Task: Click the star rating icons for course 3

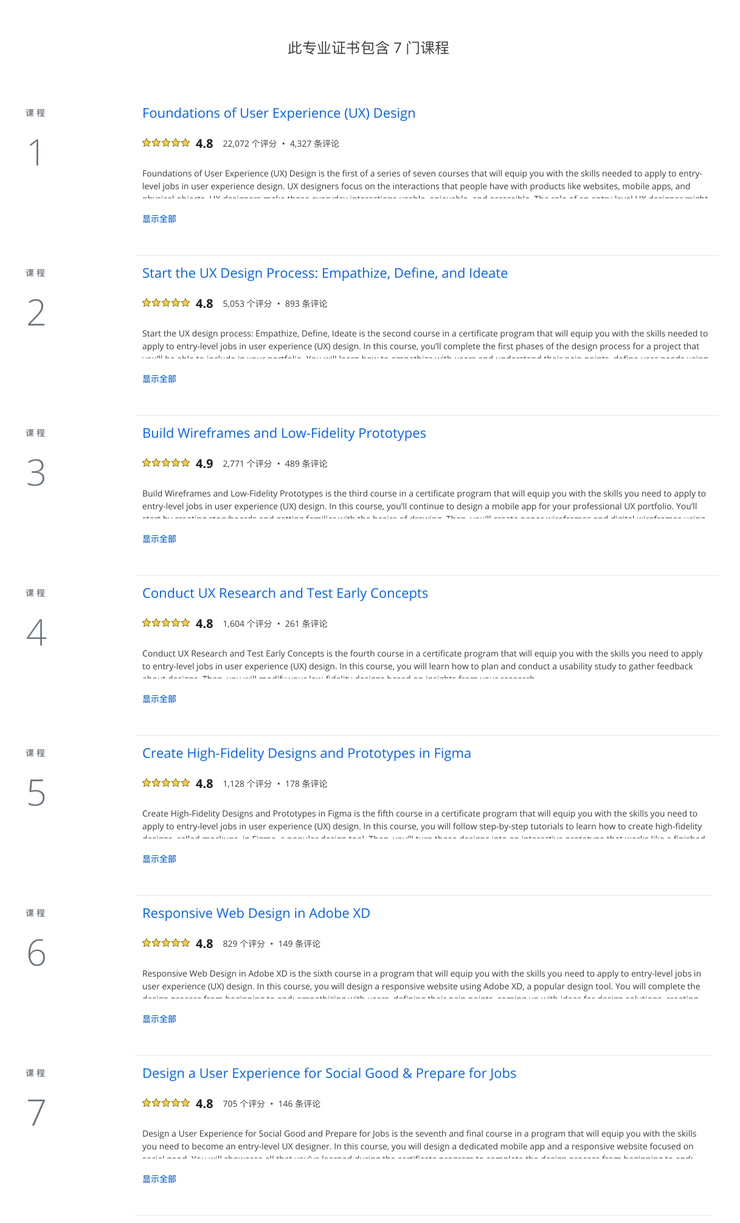Action: tap(166, 463)
